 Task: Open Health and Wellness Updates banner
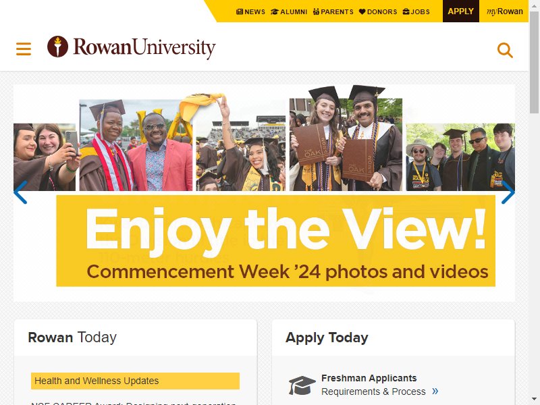(136, 381)
